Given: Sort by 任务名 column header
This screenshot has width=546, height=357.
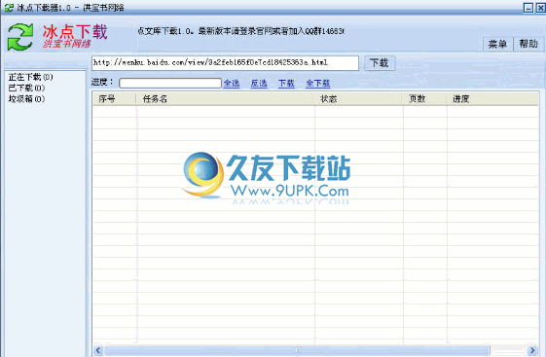Looking at the screenshot, I should pos(225,99).
